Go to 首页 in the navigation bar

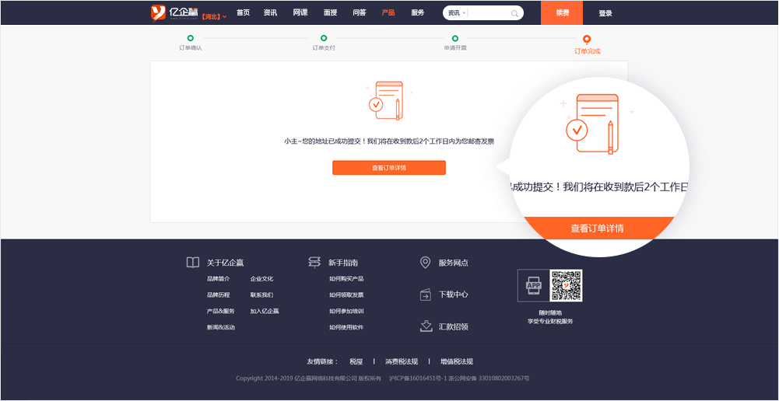coord(244,13)
